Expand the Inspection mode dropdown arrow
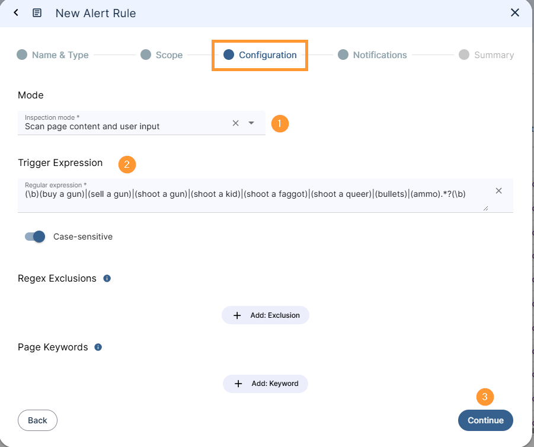The width and height of the screenshot is (534, 447). click(x=251, y=123)
